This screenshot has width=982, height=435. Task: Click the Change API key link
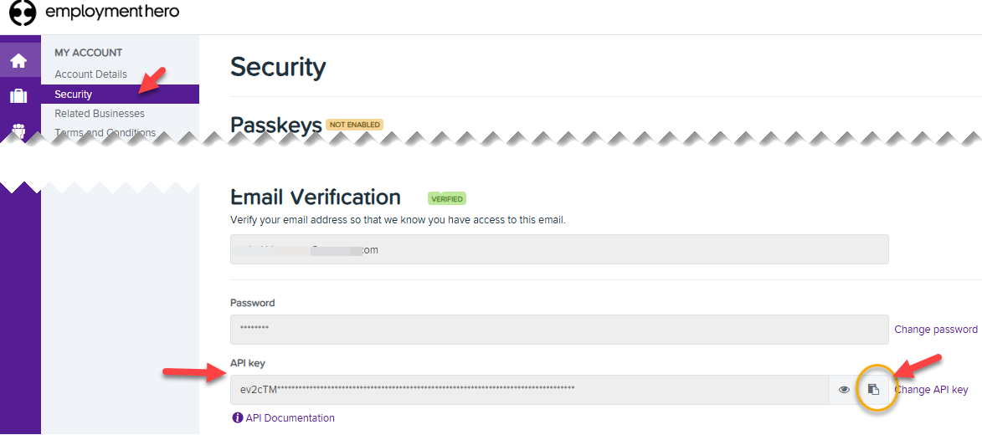[x=933, y=390]
